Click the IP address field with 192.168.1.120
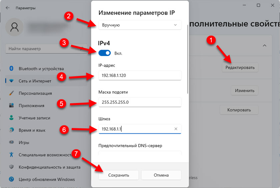280x188 pixels. coord(140,75)
